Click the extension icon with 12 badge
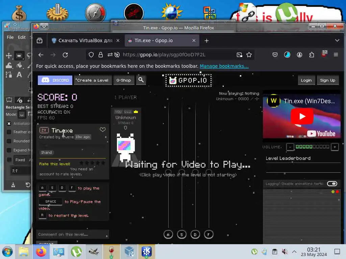The image size is (346, 259). click(x=324, y=54)
